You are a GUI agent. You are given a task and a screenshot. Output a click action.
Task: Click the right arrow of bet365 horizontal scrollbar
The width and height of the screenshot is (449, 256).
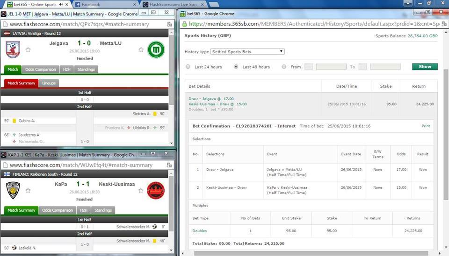tap(440, 253)
